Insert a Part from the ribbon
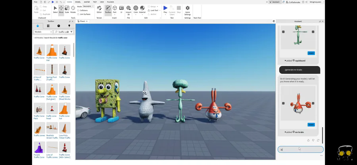 point(115,10)
